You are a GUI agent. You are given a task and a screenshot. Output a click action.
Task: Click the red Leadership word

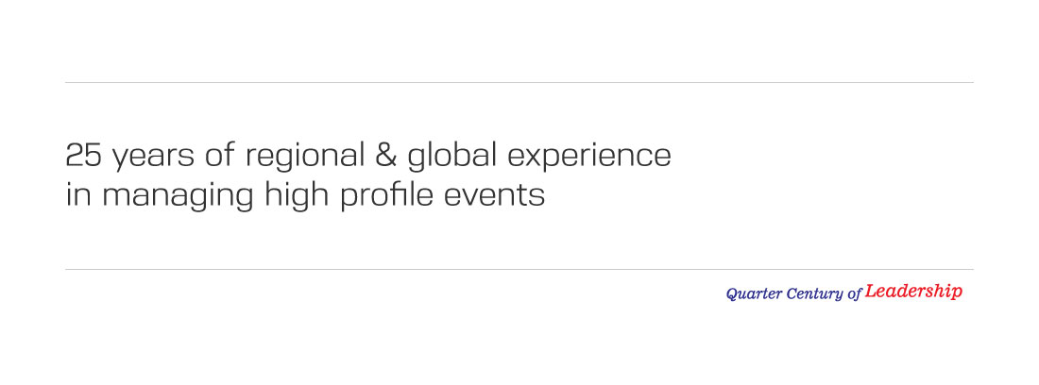(x=913, y=292)
